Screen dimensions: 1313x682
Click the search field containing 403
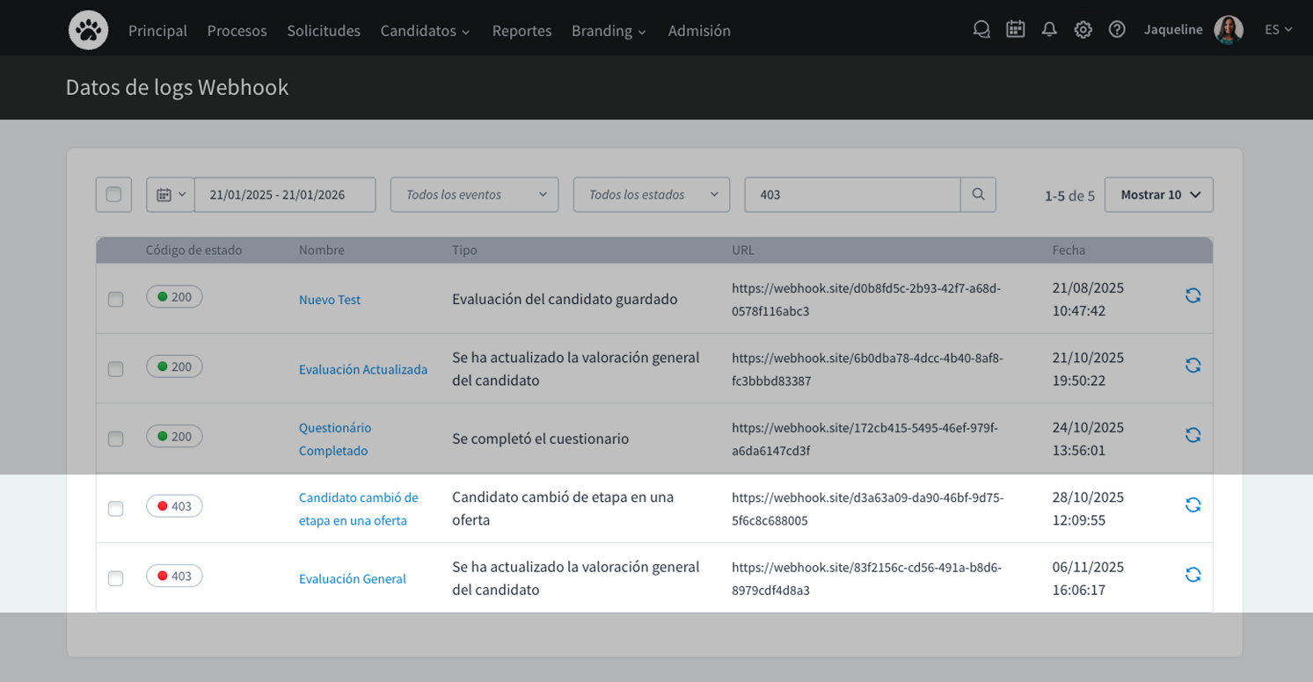[851, 195]
